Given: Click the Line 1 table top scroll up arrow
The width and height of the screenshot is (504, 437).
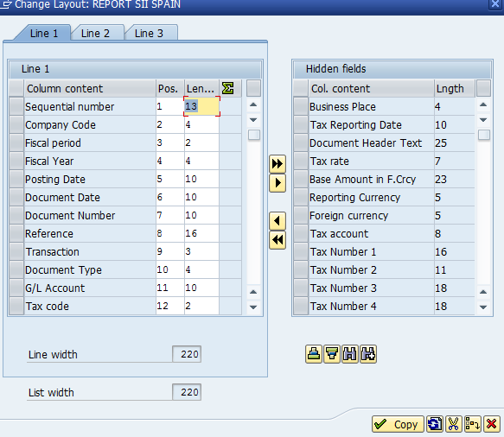Looking at the screenshot, I should [253, 104].
